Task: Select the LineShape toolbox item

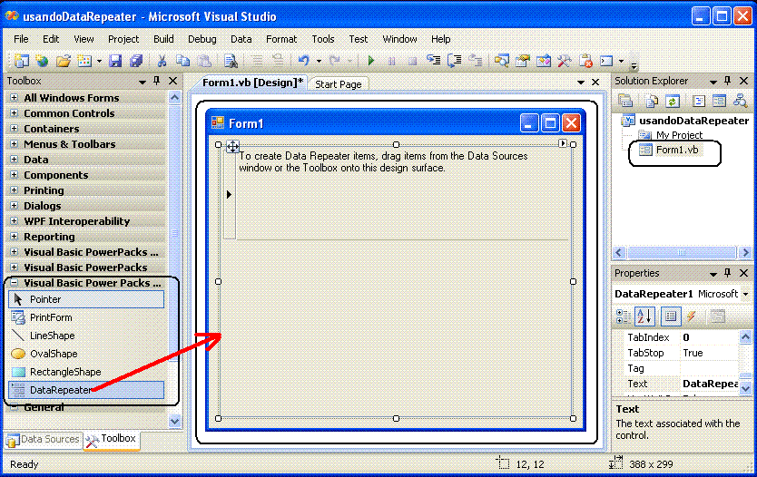Action: tap(86, 336)
